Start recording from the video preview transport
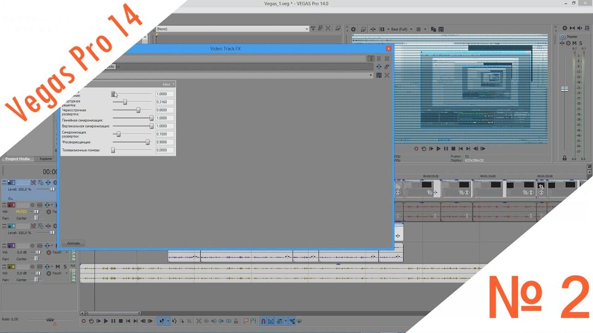This screenshot has width=593, height=333. coord(416,148)
